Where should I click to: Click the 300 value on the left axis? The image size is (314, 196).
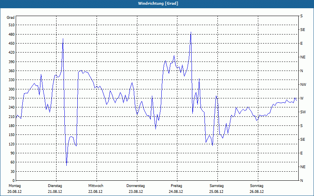[x=12, y=89]
